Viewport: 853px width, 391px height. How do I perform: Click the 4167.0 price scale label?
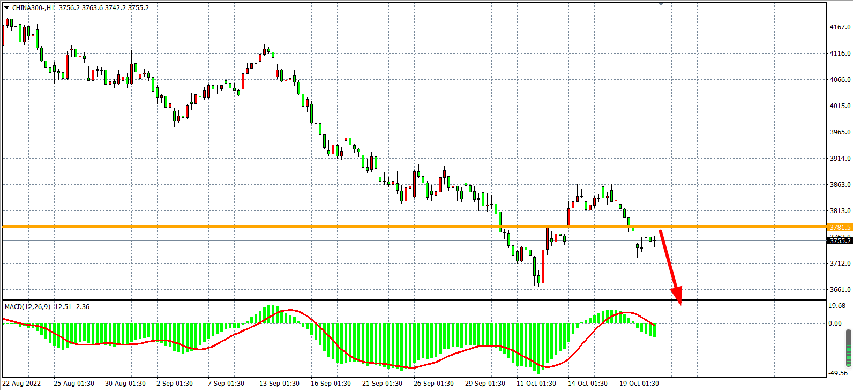pyautogui.click(x=840, y=27)
